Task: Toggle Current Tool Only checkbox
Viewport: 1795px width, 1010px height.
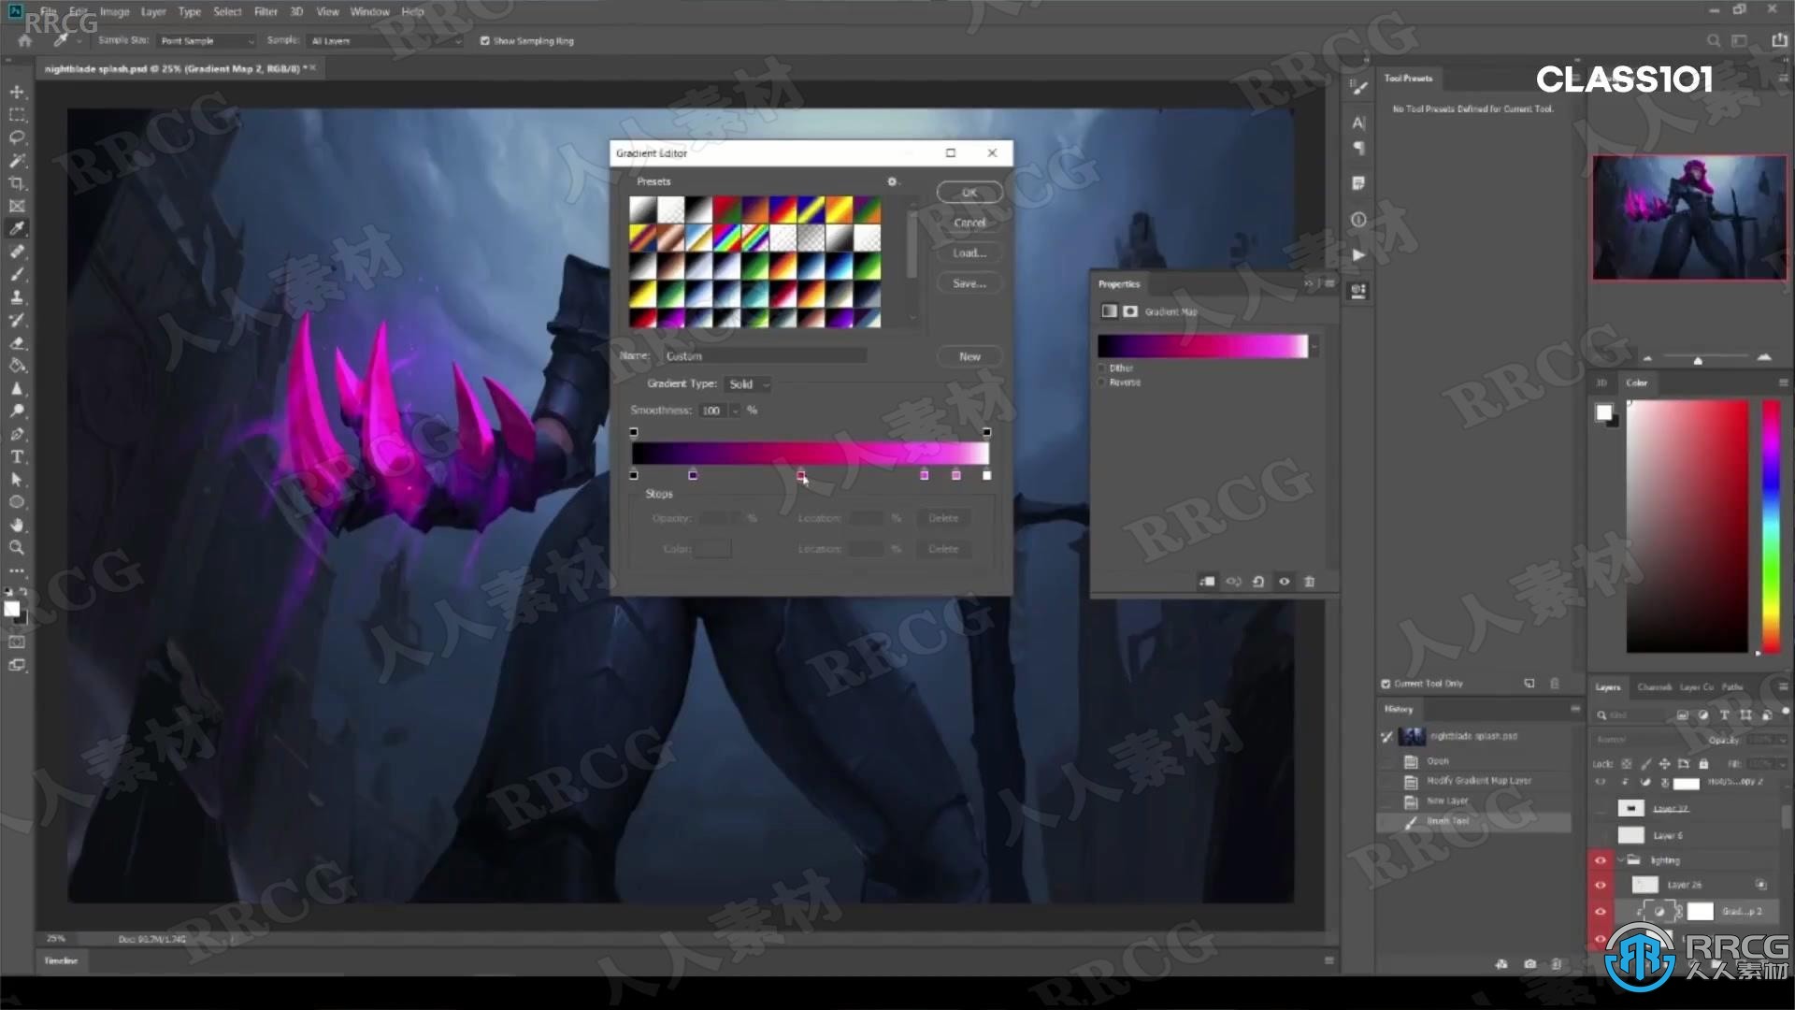Action: 1386,684
